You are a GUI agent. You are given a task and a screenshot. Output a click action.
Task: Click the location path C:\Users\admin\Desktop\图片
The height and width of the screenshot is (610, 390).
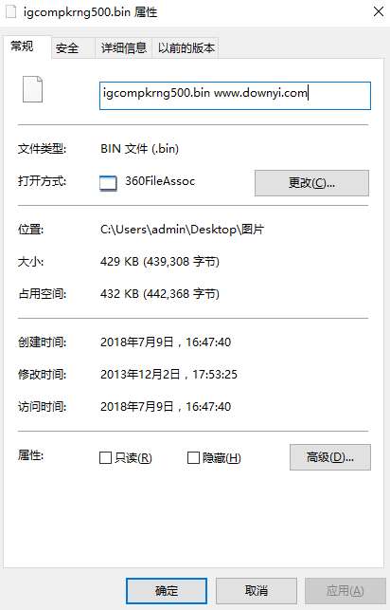182,230
